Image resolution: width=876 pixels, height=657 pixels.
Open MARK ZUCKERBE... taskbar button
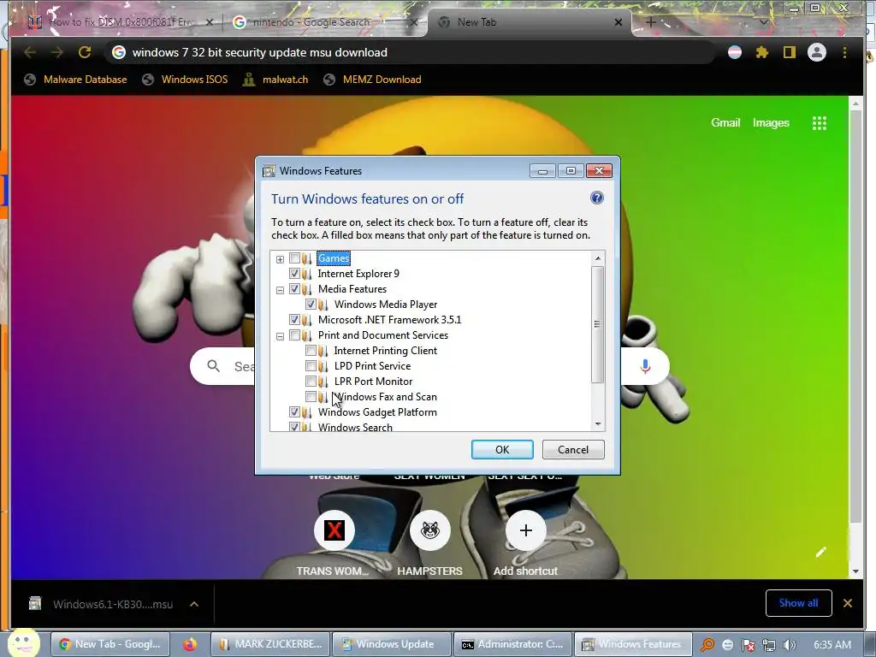[269, 644]
